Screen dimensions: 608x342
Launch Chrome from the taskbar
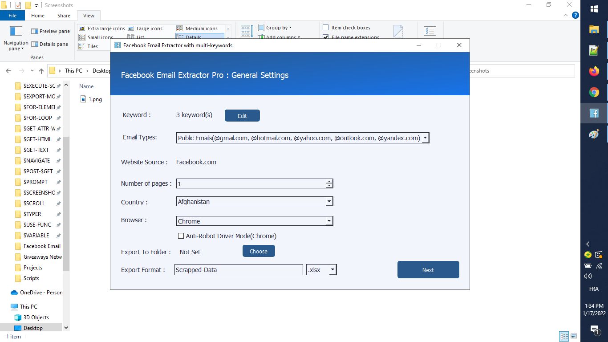tap(594, 92)
